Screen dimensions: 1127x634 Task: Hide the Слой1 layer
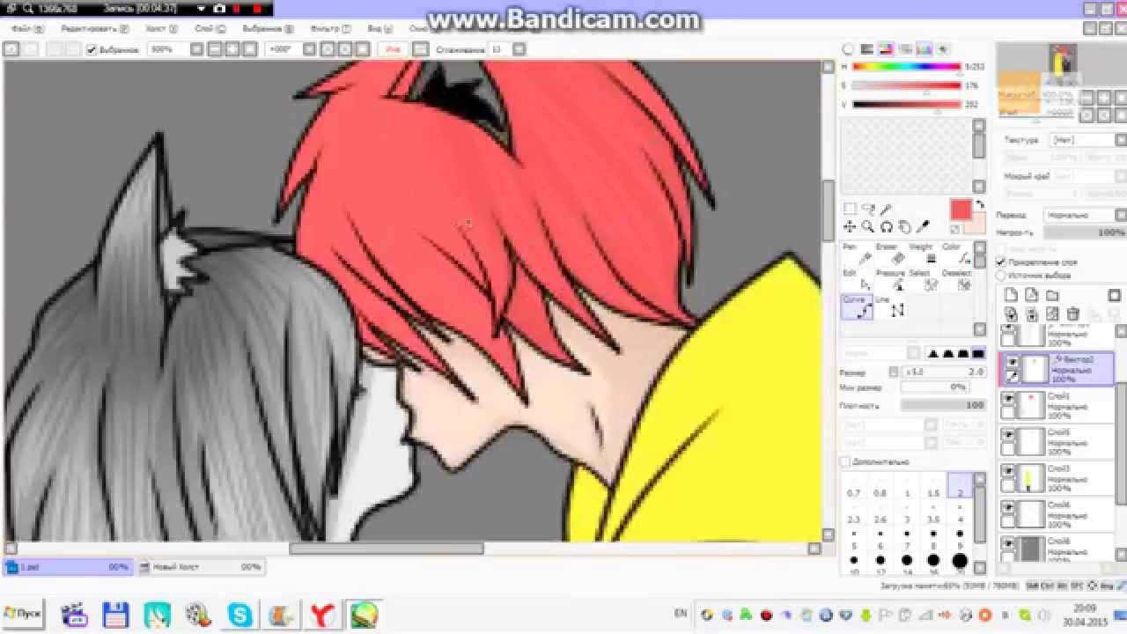tap(1010, 399)
